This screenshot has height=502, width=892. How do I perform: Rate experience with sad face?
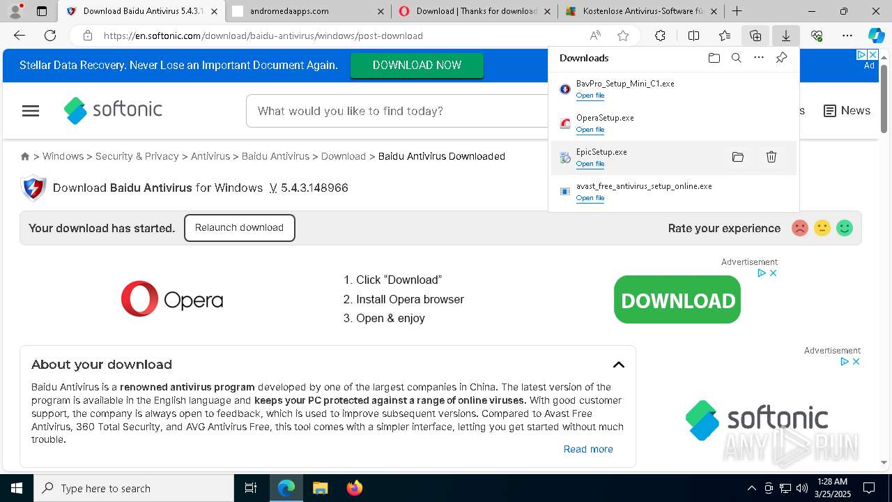coord(800,228)
